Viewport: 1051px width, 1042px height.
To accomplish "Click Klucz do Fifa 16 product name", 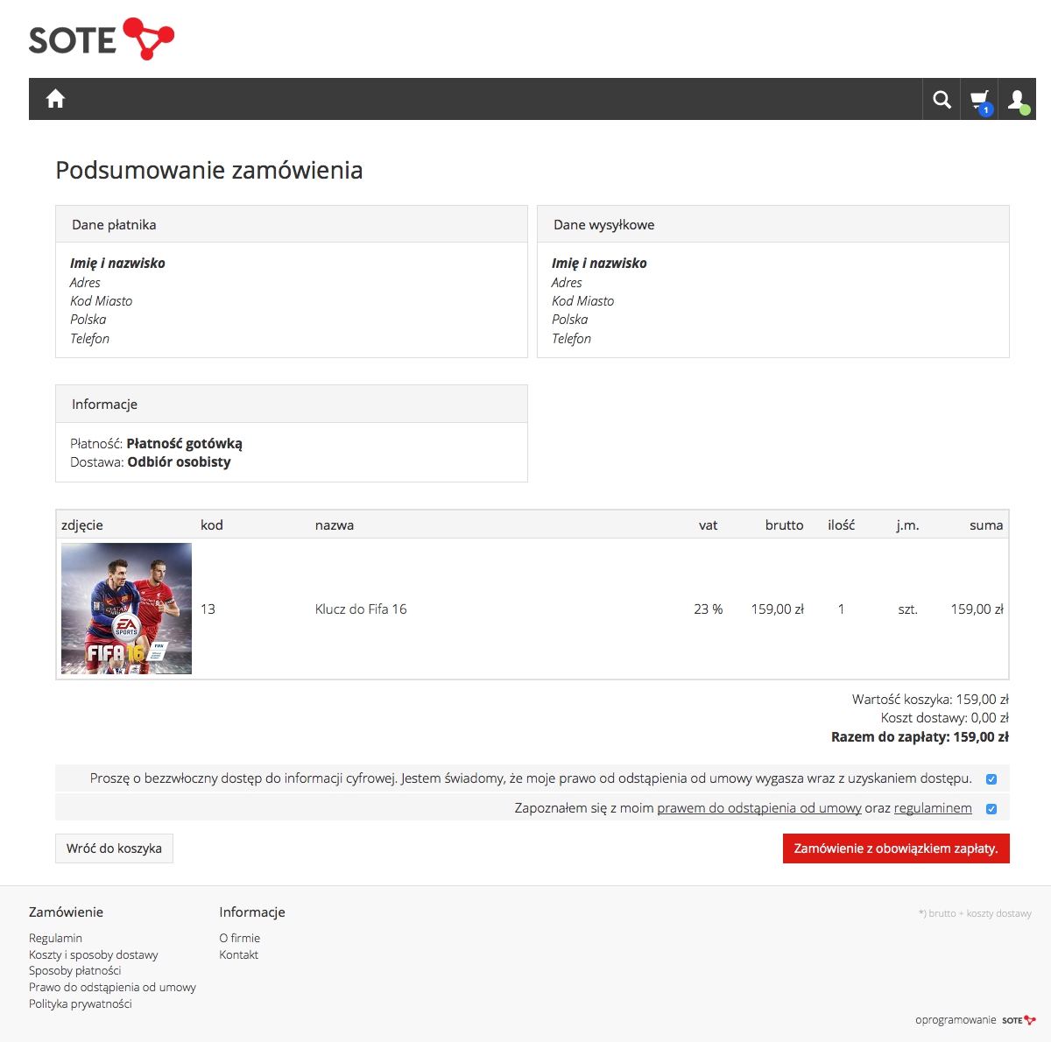I will coord(361,609).
